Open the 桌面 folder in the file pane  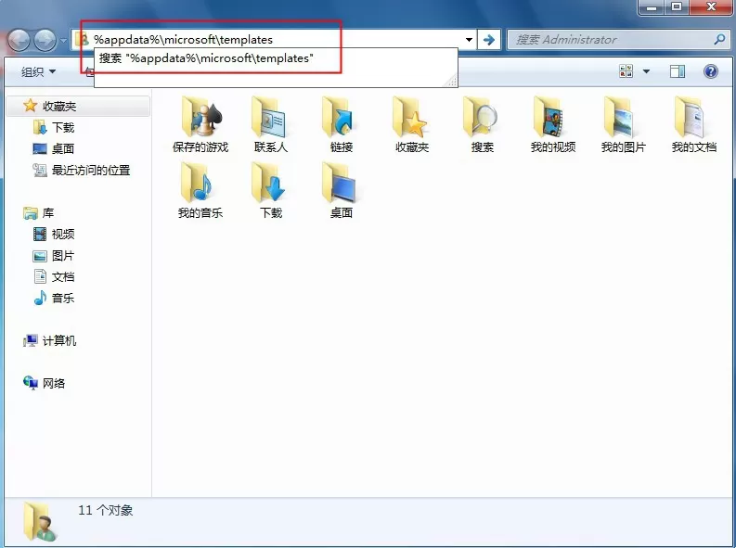click(342, 190)
